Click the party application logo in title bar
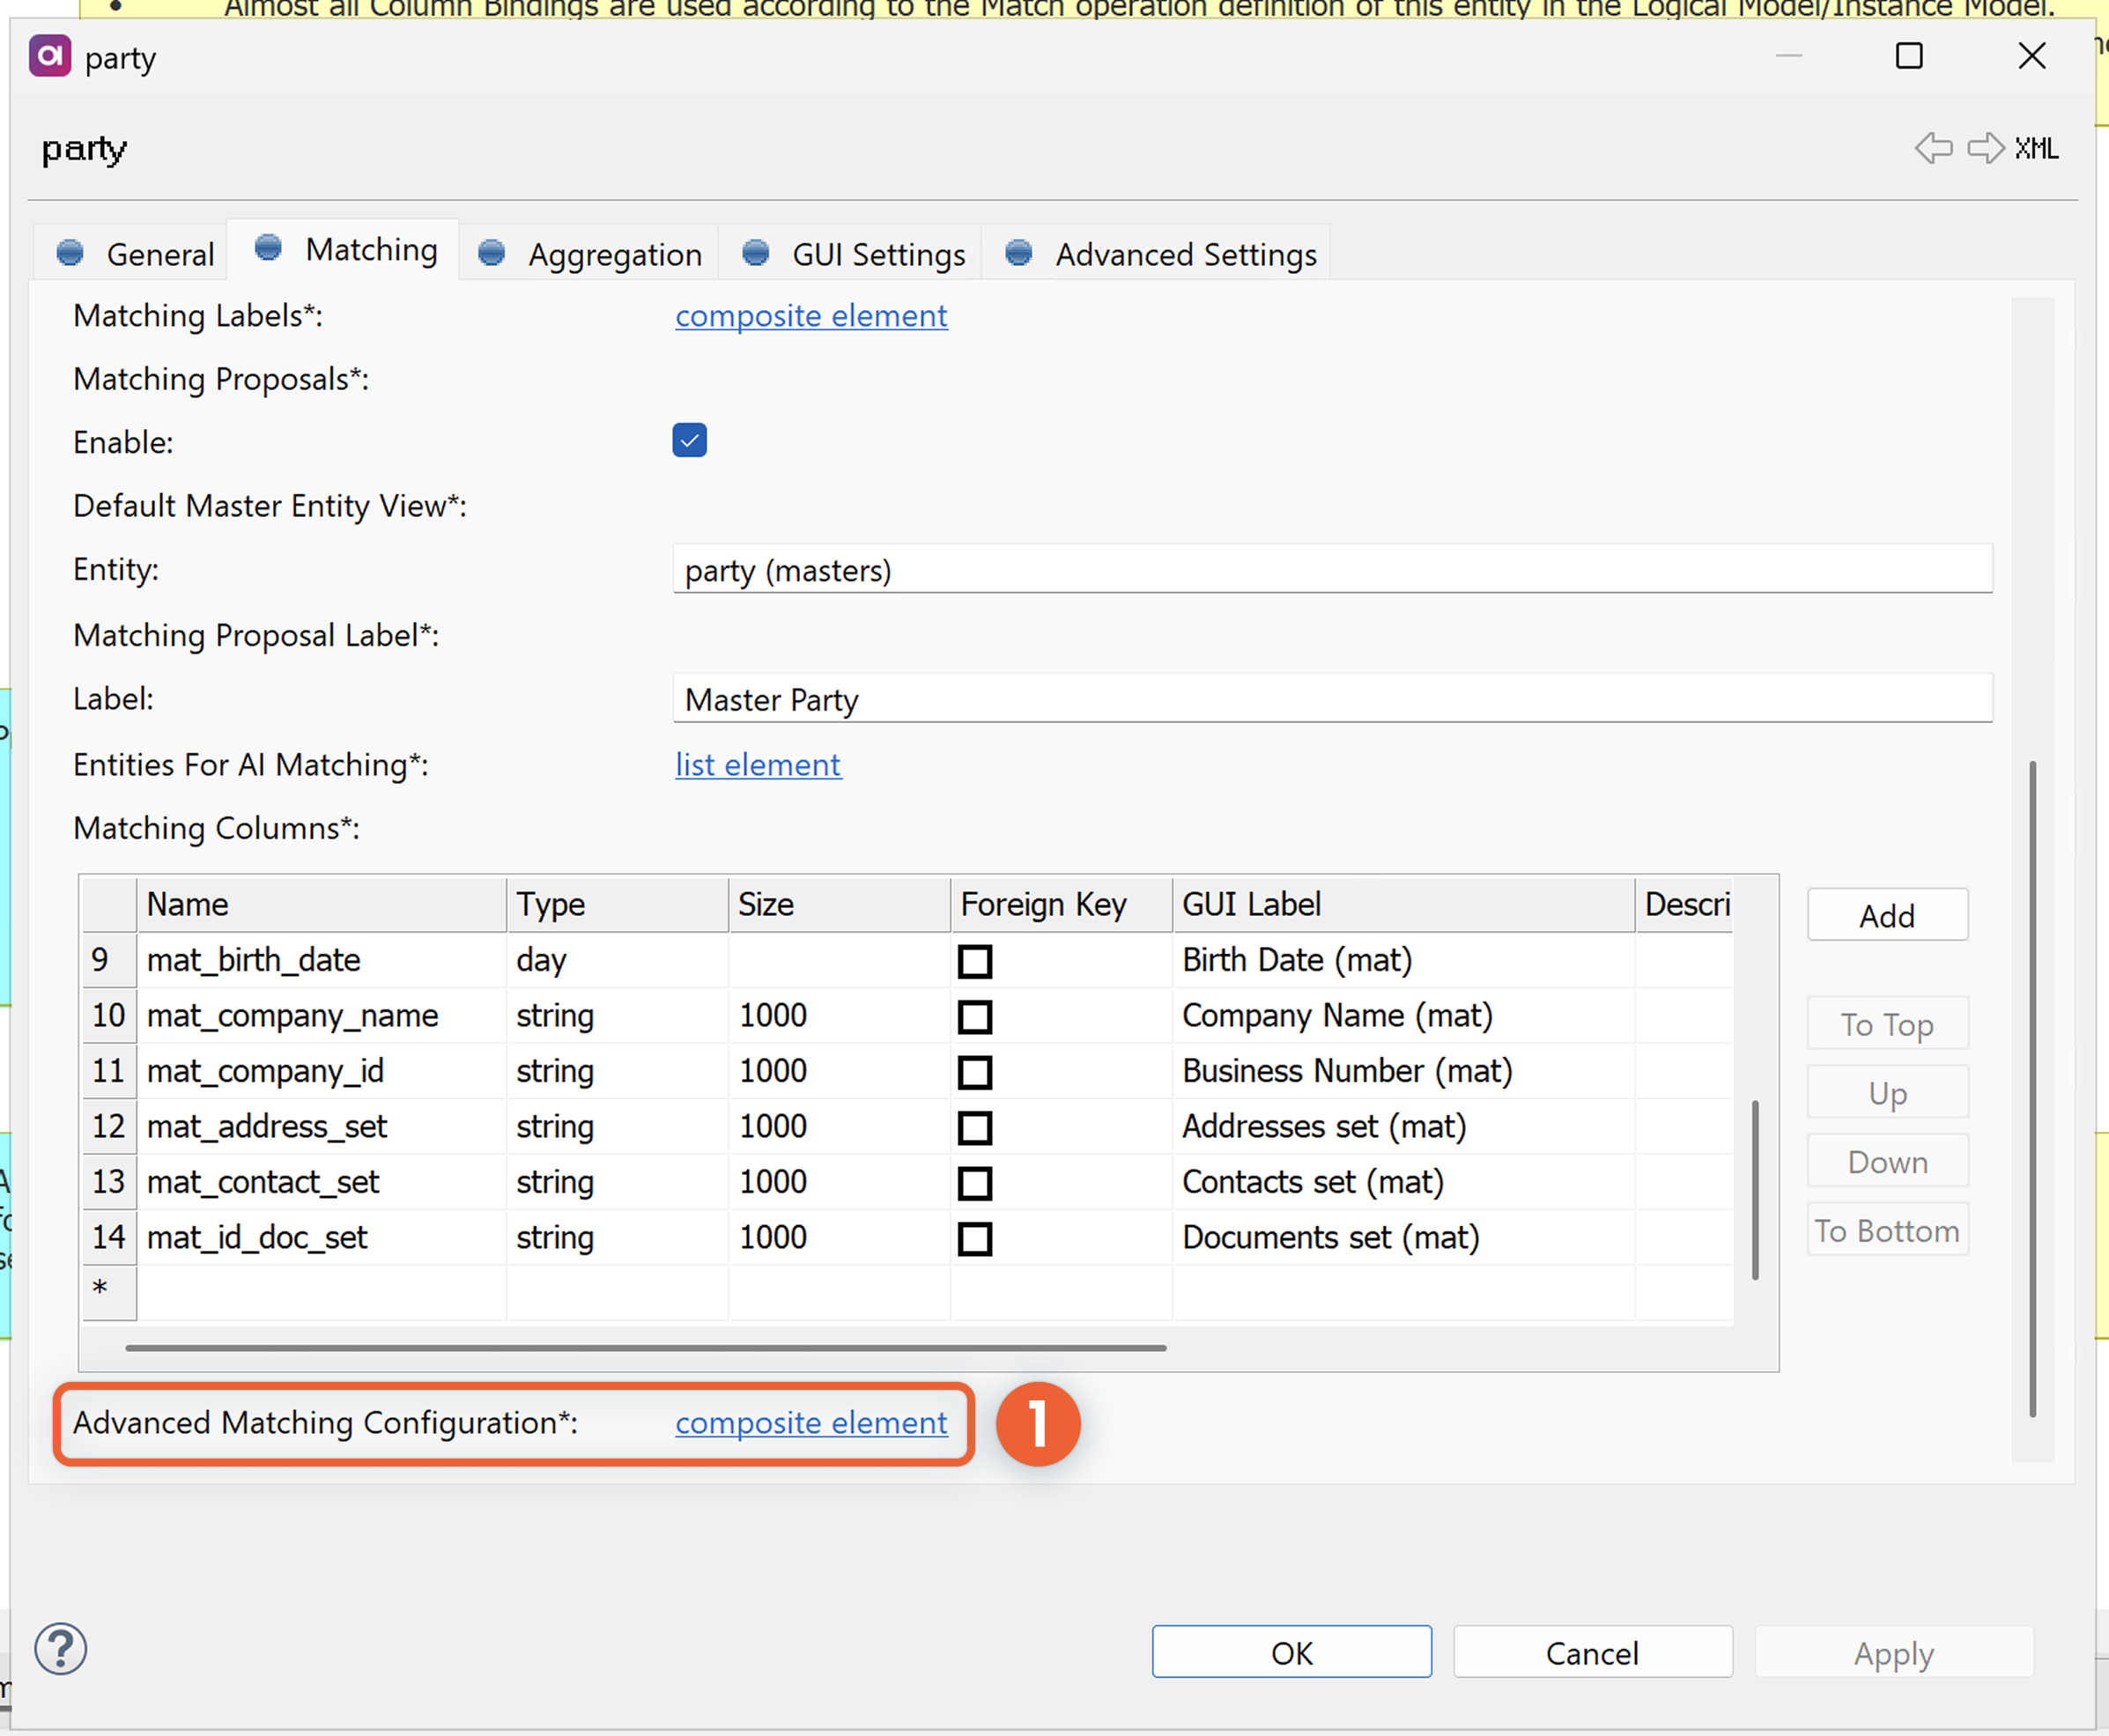This screenshot has height=1736, width=2109. 49,56
